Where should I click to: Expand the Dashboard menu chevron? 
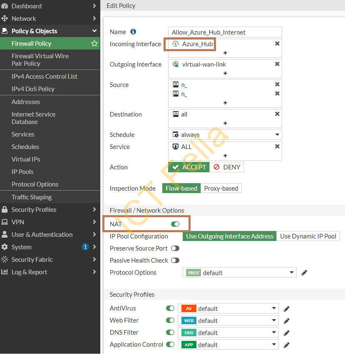[x=94, y=6]
